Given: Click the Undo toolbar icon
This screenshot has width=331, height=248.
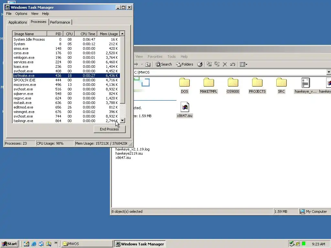Looking at the screenshot, I should click(232, 64).
